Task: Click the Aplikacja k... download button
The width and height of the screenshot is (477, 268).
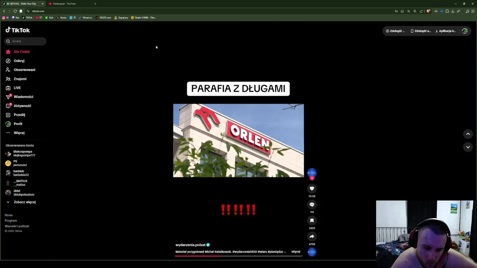Action: click(446, 31)
